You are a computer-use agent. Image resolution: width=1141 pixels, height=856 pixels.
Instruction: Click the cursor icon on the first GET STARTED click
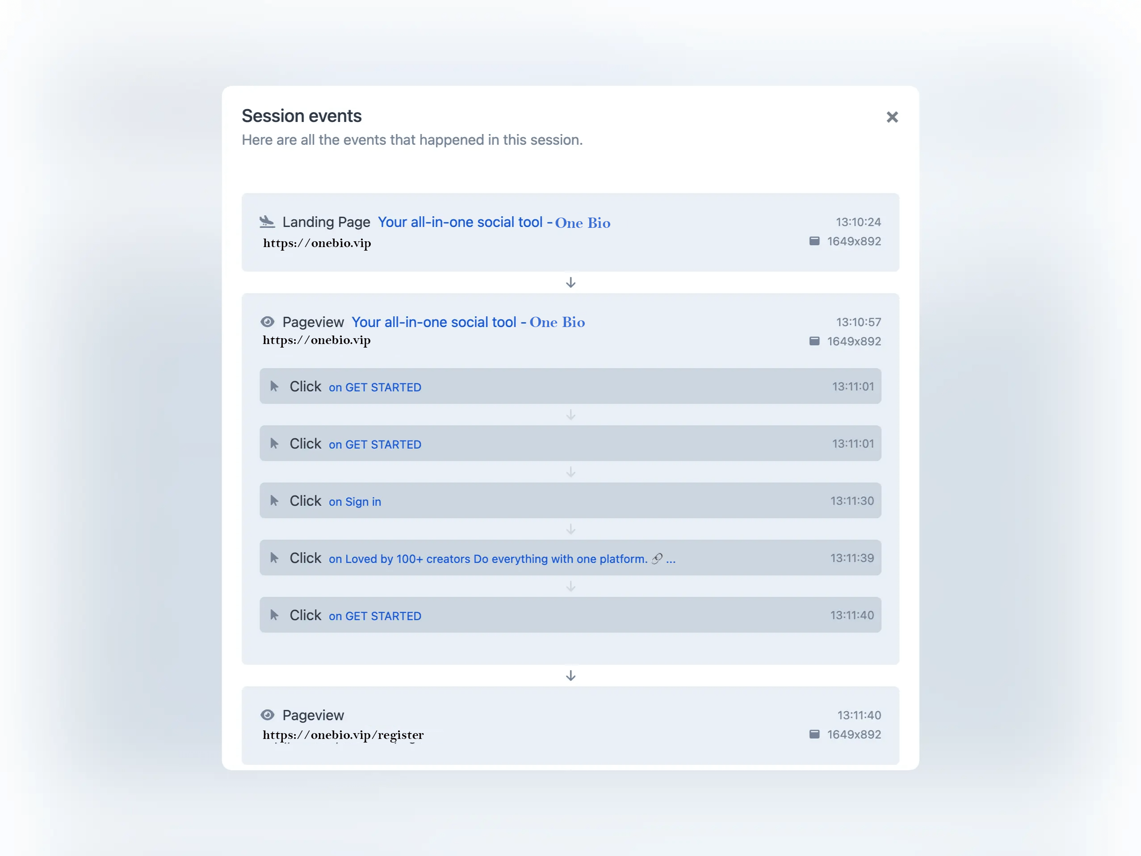coord(275,386)
